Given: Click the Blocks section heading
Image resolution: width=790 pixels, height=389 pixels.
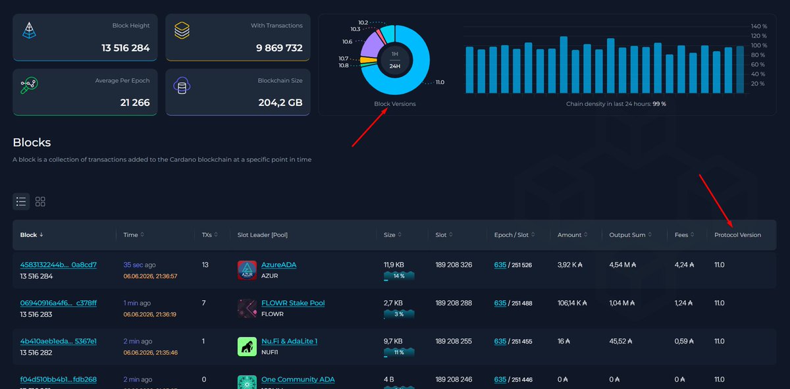Looking at the screenshot, I should (x=32, y=142).
